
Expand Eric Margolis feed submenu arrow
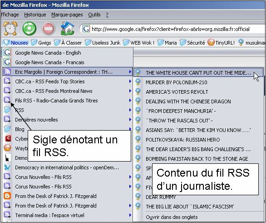(x=130, y=71)
